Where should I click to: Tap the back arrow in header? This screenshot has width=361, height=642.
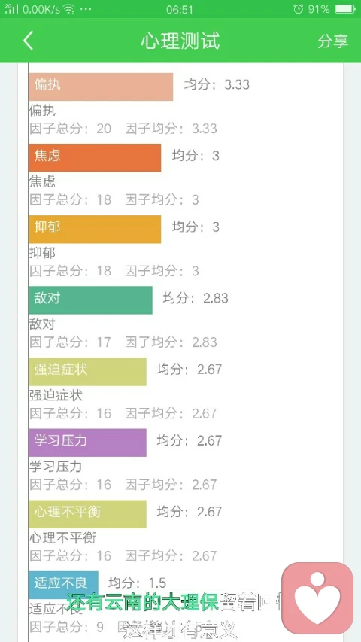click(29, 41)
